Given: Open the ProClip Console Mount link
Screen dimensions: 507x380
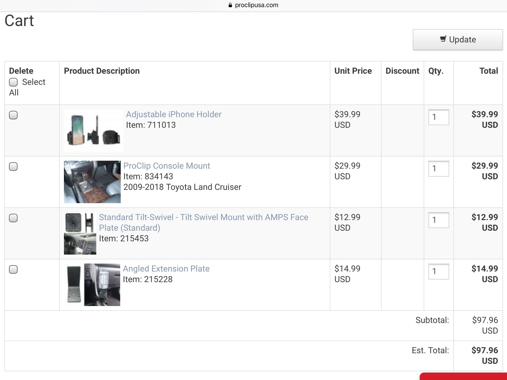Looking at the screenshot, I should [167, 166].
